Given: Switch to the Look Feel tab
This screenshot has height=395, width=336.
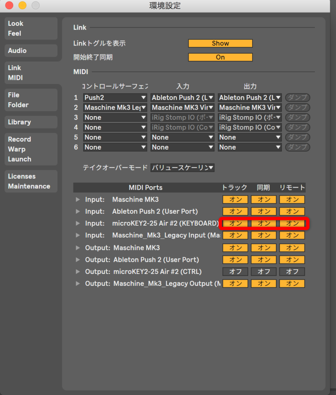Looking at the screenshot, I should [31, 28].
